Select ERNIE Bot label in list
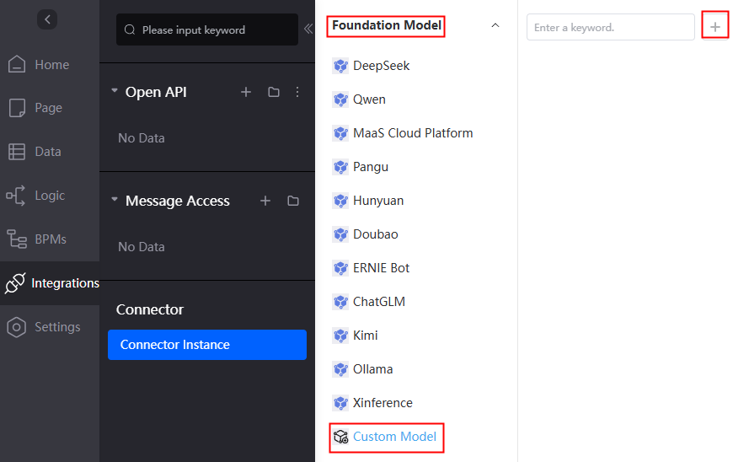Image resolution: width=733 pixels, height=462 pixels. pyautogui.click(x=381, y=268)
